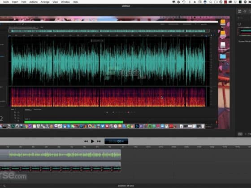Click the plus icon to add media
The height and width of the screenshot is (188, 251).
click(239, 18)
